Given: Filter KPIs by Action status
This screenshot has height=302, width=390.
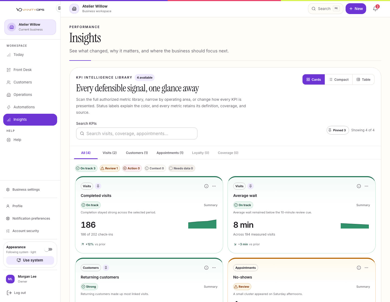Looking at the screenshot, I should coord(132,168).
